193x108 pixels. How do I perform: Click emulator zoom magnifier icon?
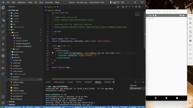click(190, 45)
